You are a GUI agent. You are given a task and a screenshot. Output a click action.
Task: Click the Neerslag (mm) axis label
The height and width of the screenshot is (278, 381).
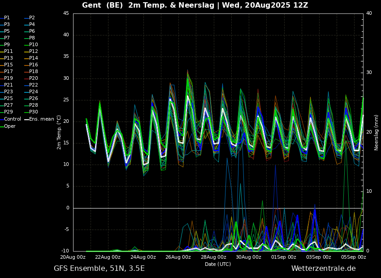377,132
